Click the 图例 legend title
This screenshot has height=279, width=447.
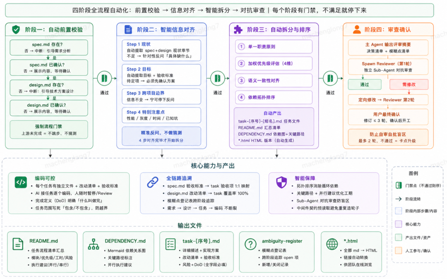413,173
